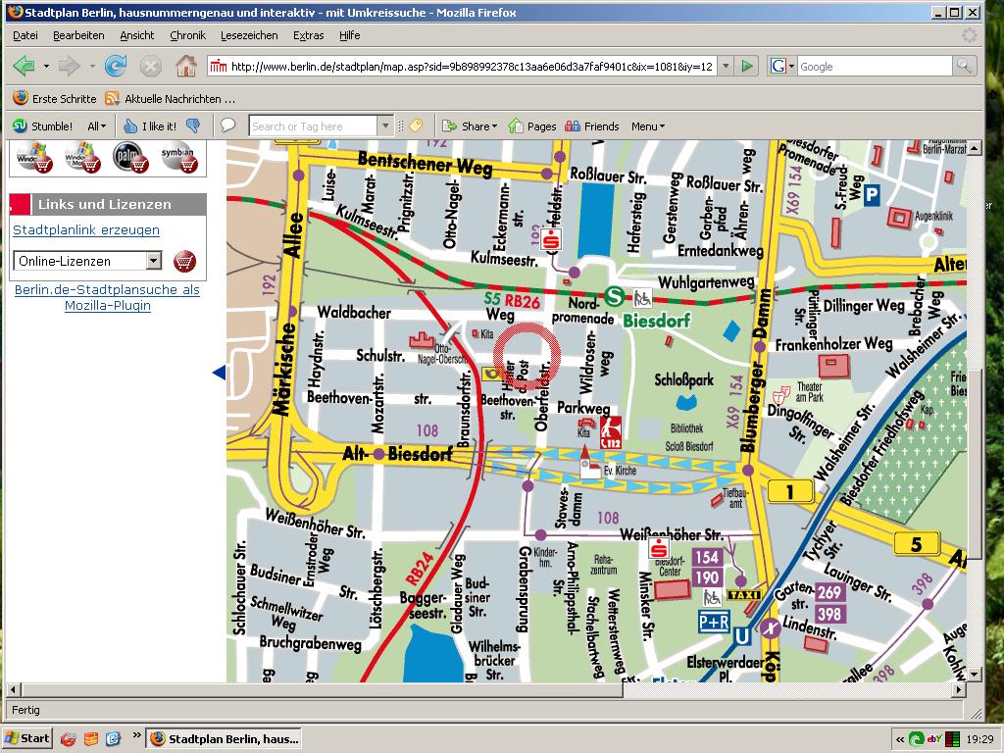Click in the Search or Tag input field
The image size is (1004, 753).
pos(312,125)
